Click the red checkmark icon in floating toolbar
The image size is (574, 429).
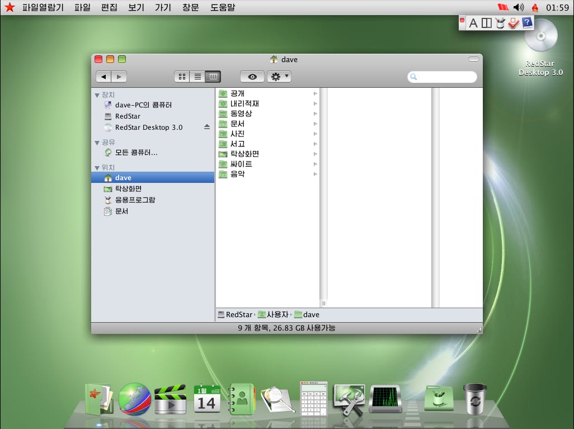(x=514, y=23)
